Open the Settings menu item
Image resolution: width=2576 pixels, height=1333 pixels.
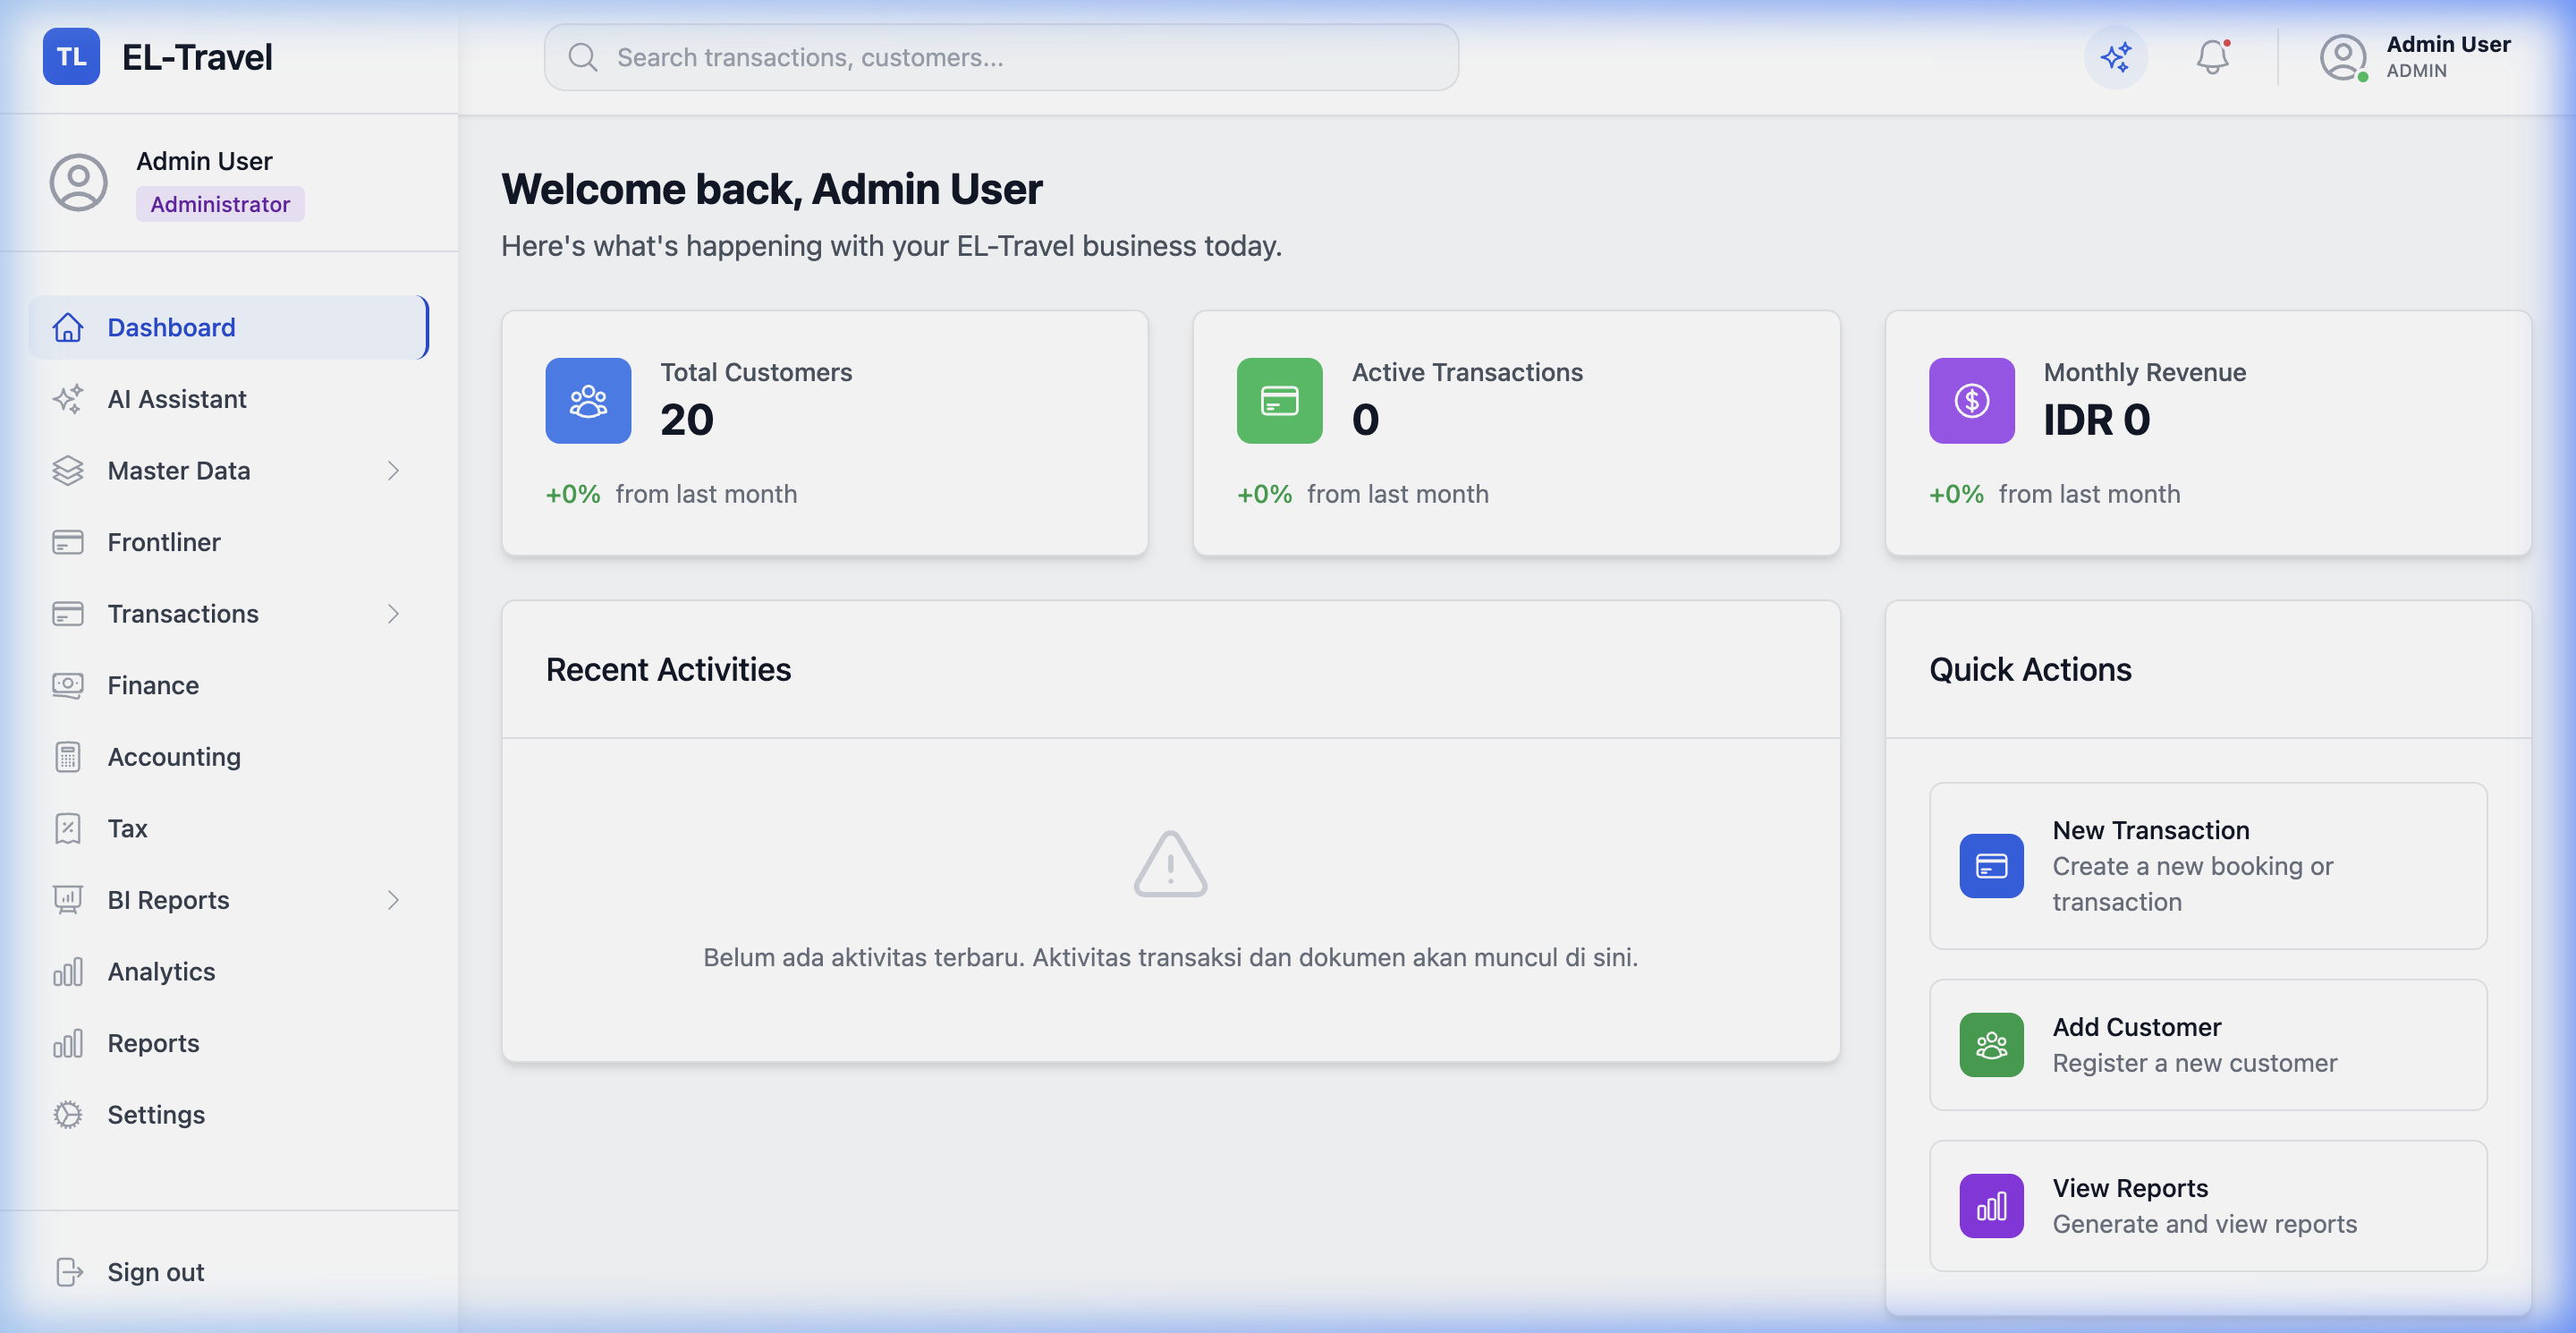(x=229, y=1115)
